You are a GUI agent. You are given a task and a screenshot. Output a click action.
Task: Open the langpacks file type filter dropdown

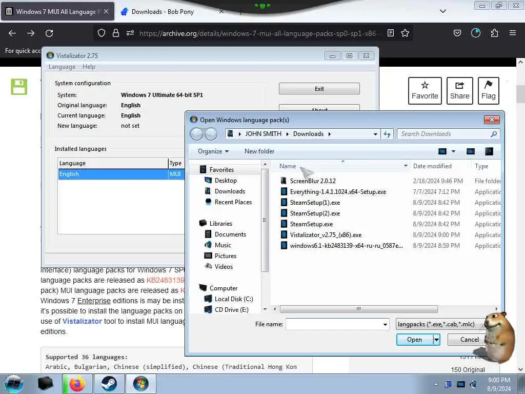[x=440, y=324]
